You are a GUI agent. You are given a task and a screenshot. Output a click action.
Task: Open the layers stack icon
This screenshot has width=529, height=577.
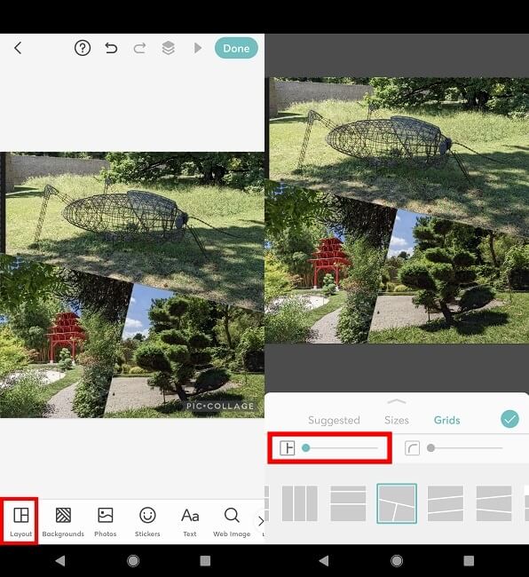tap(168, 48)
